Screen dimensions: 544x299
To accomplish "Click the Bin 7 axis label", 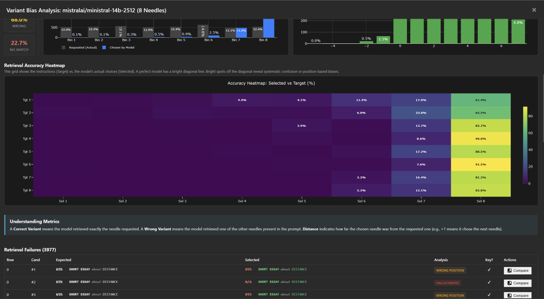I will (236, 40).
